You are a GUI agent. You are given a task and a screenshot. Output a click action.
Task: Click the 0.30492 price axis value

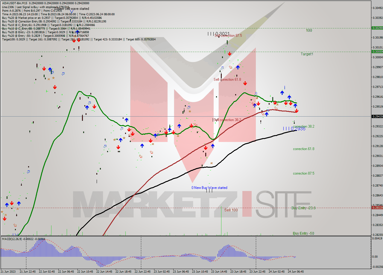378,8
